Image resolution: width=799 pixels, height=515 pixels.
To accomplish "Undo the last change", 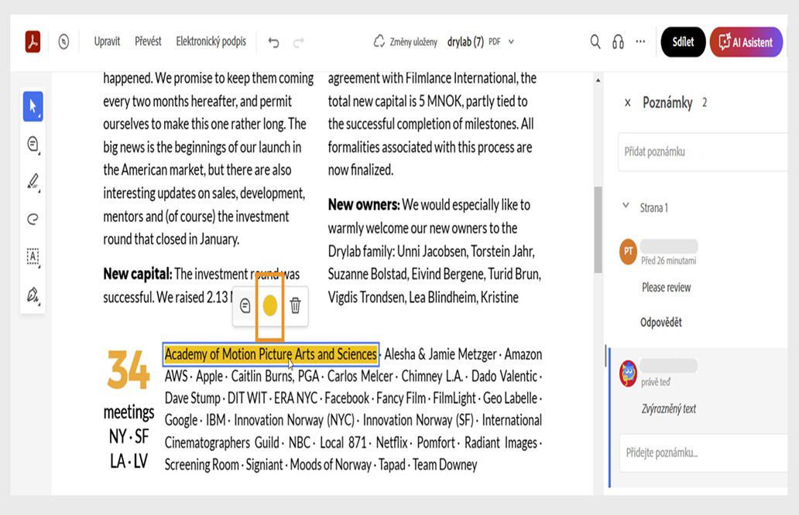I will 273,42.
